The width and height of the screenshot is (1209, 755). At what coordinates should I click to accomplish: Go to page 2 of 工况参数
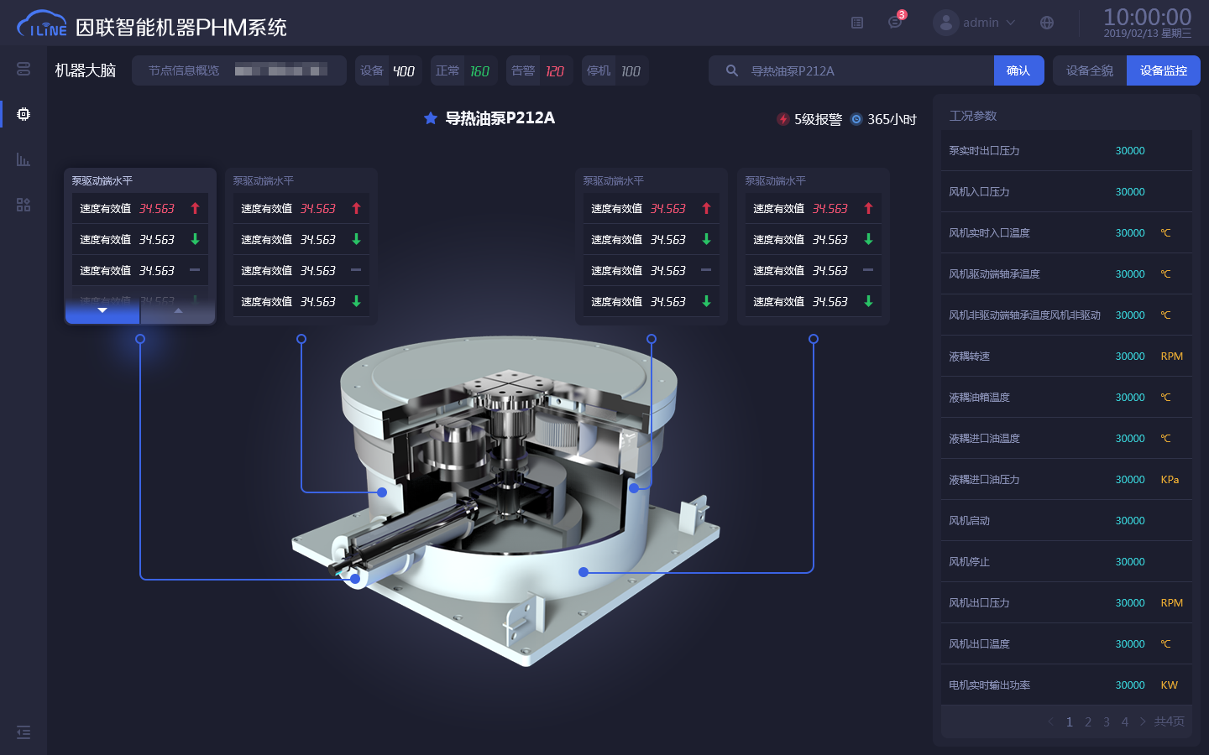coord(1088,722)
